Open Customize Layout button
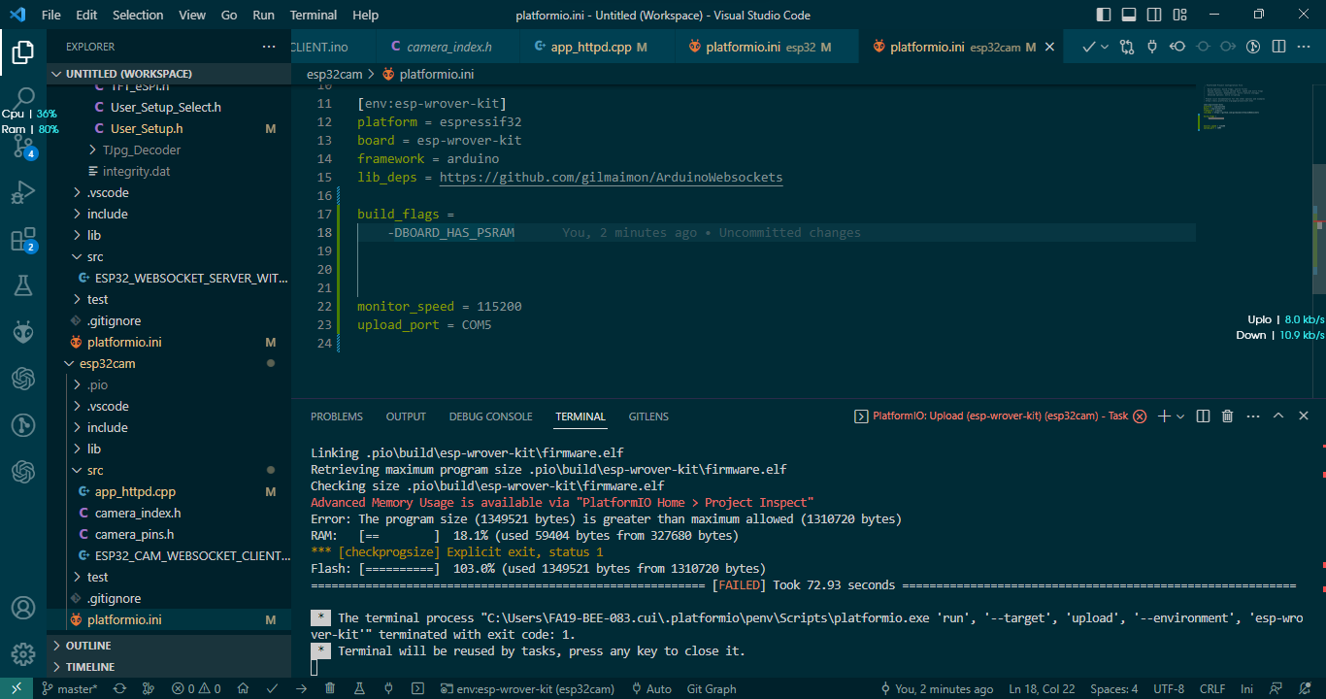The width and height of the screenshot is (1326, 699). pyautogui.click(x=1179, y=15)
